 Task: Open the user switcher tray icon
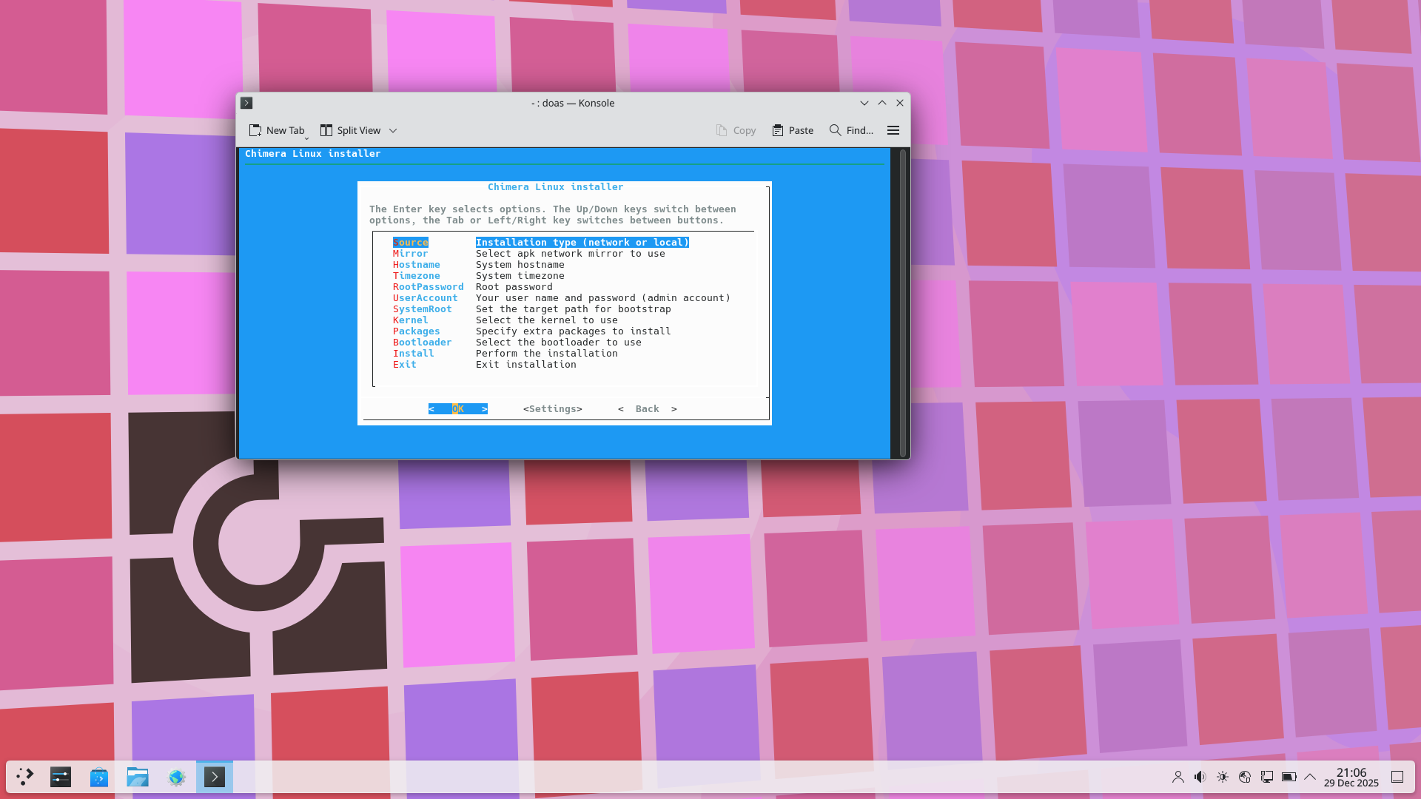[x=1178, y=777]
